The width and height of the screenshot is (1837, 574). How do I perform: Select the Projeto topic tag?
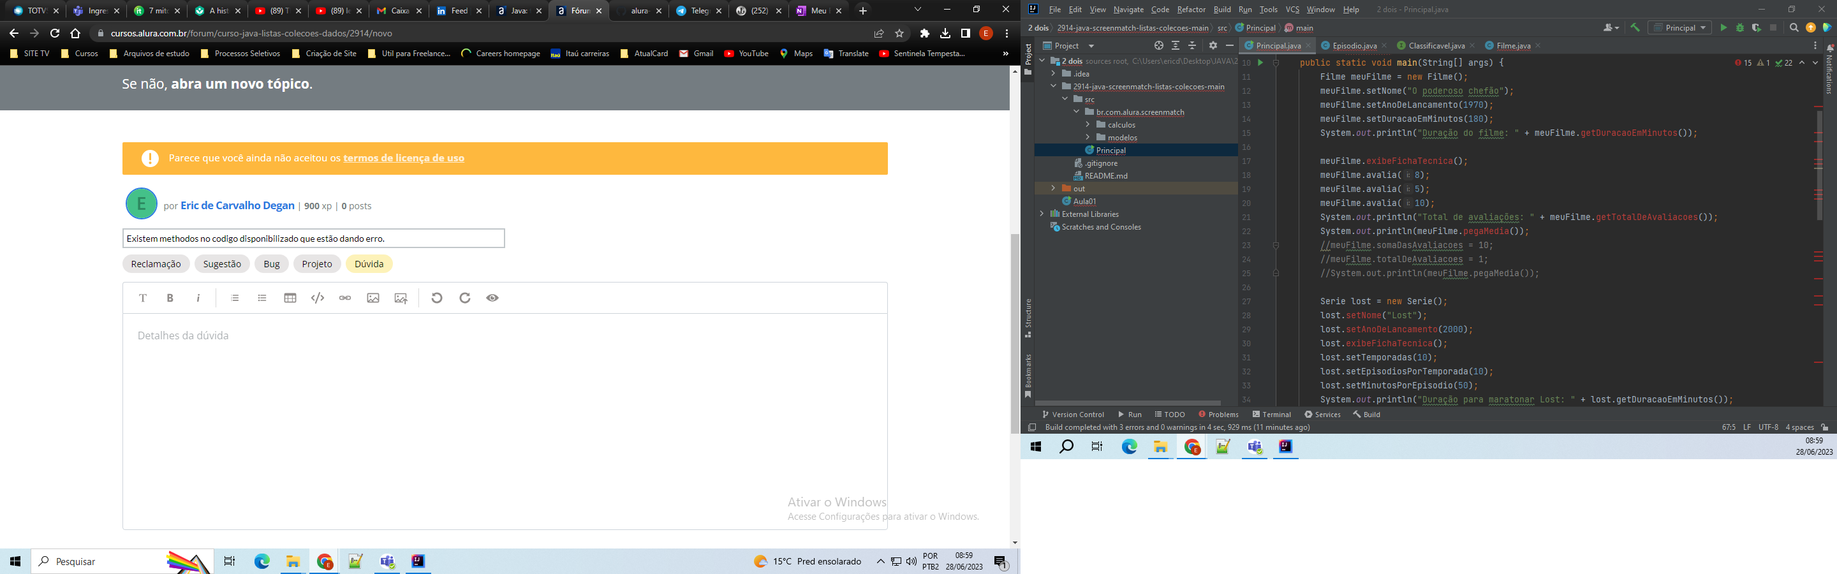pyautogui.click(x=316, y=264)
